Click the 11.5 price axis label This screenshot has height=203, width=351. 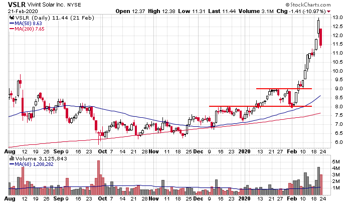pos(337,44)
